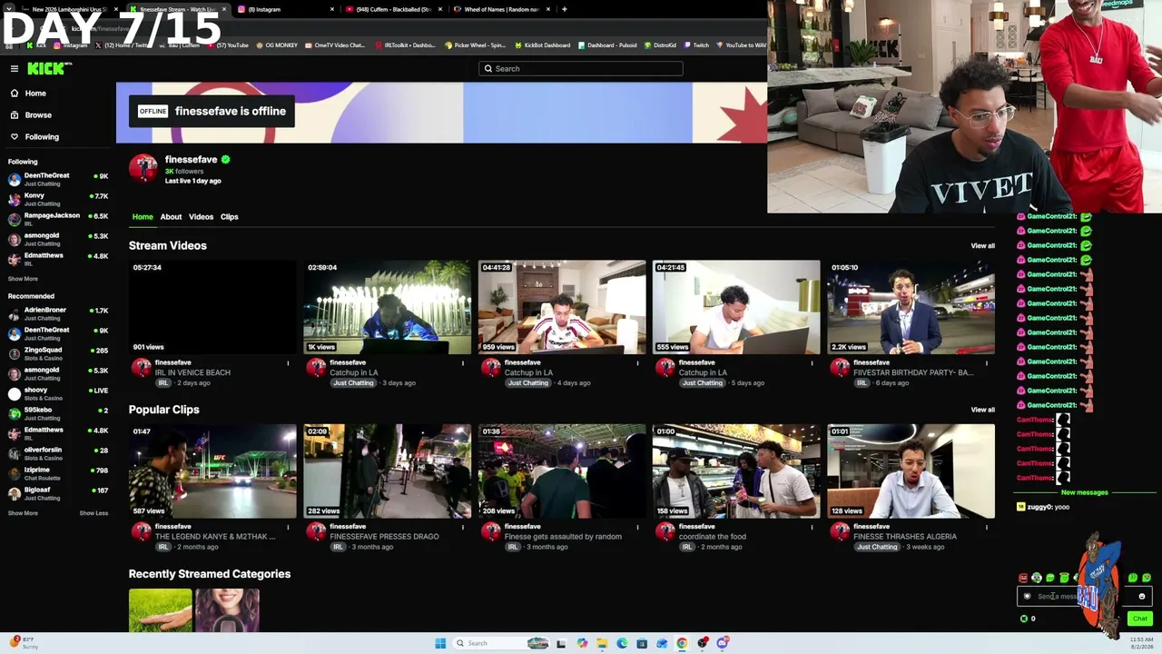Expand Following list with Show more

pyautogui.click(x=23, y=279)
